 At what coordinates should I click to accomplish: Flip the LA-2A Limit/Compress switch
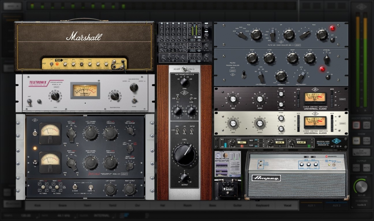(x=29, y=101)
